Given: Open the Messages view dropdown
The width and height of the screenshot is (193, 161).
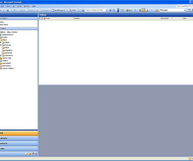Looking at the screenshot, I should [x=185, y=10].
